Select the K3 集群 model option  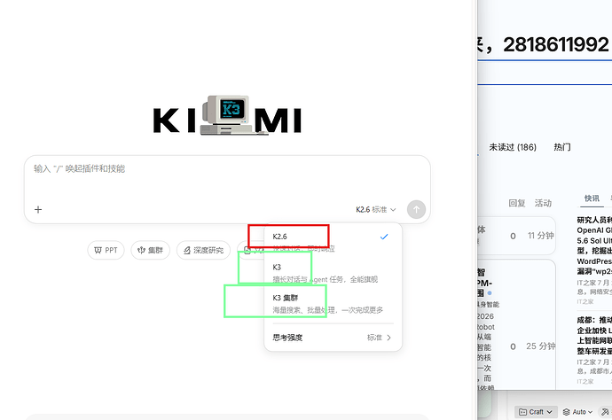[333, 303]
